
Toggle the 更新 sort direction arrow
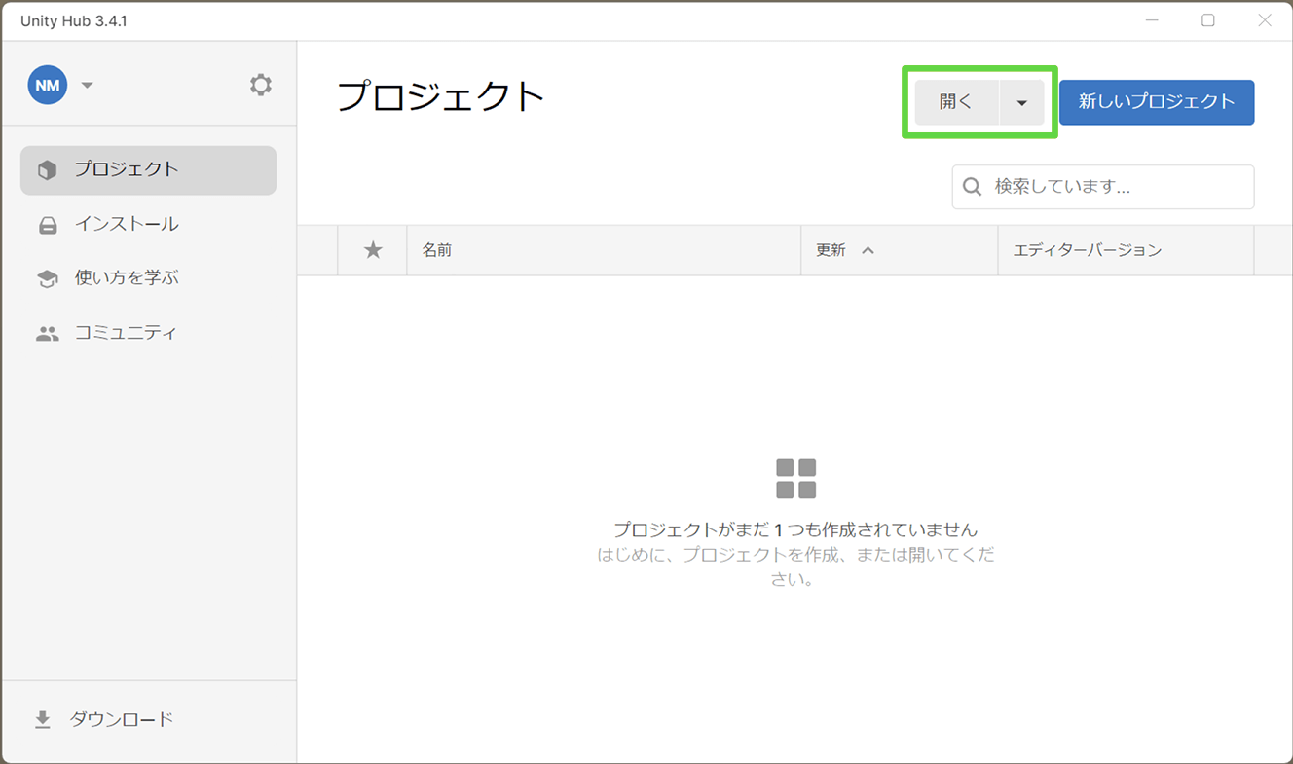(x=868, y=250)
